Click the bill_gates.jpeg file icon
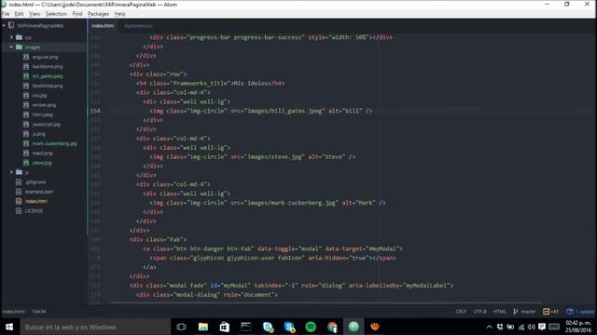The width and height of the screenshot is (597, 335). pyautogui.click(x=26, y=76)
